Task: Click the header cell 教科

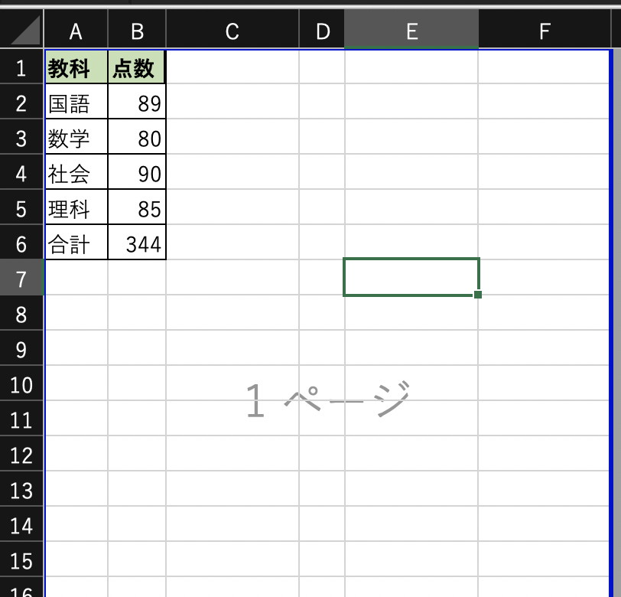Action: (x=76, y=67)
